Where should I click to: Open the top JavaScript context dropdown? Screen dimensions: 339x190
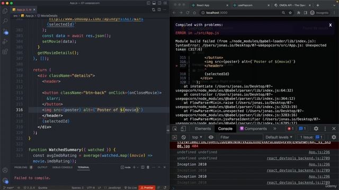(197, 137)
